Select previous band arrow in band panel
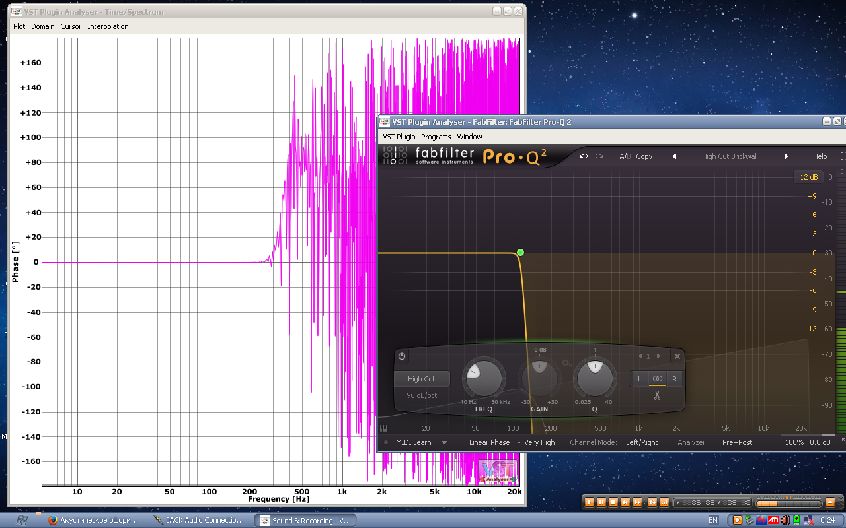This screenshot has height=528, width=846. 638,356
